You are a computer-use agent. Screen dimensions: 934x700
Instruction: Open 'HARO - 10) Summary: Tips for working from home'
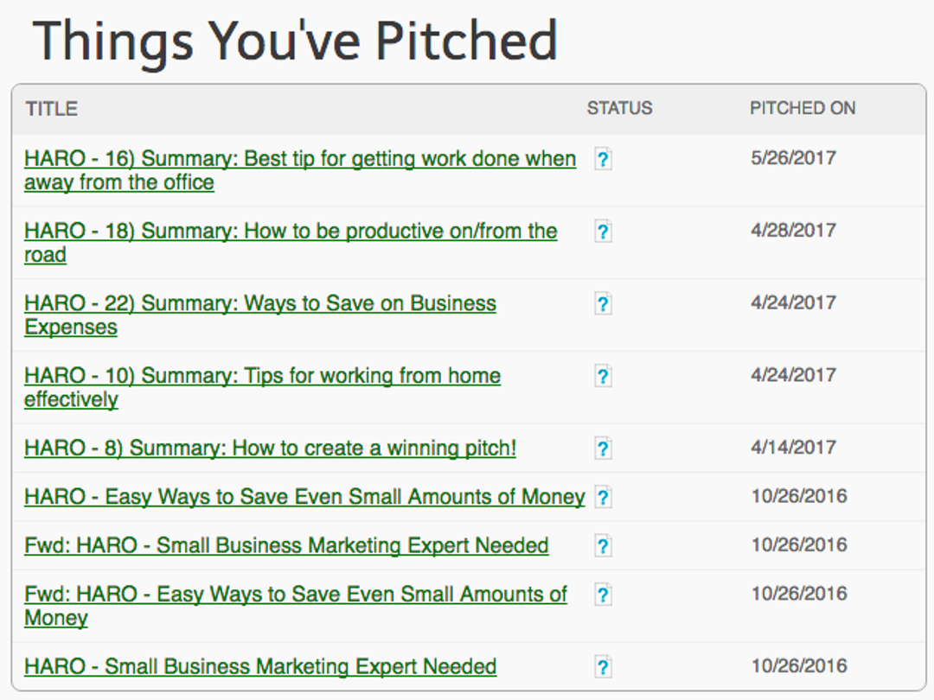point(263,387)
